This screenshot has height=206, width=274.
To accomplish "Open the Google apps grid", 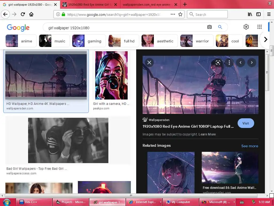I will (x=260, y=27).
